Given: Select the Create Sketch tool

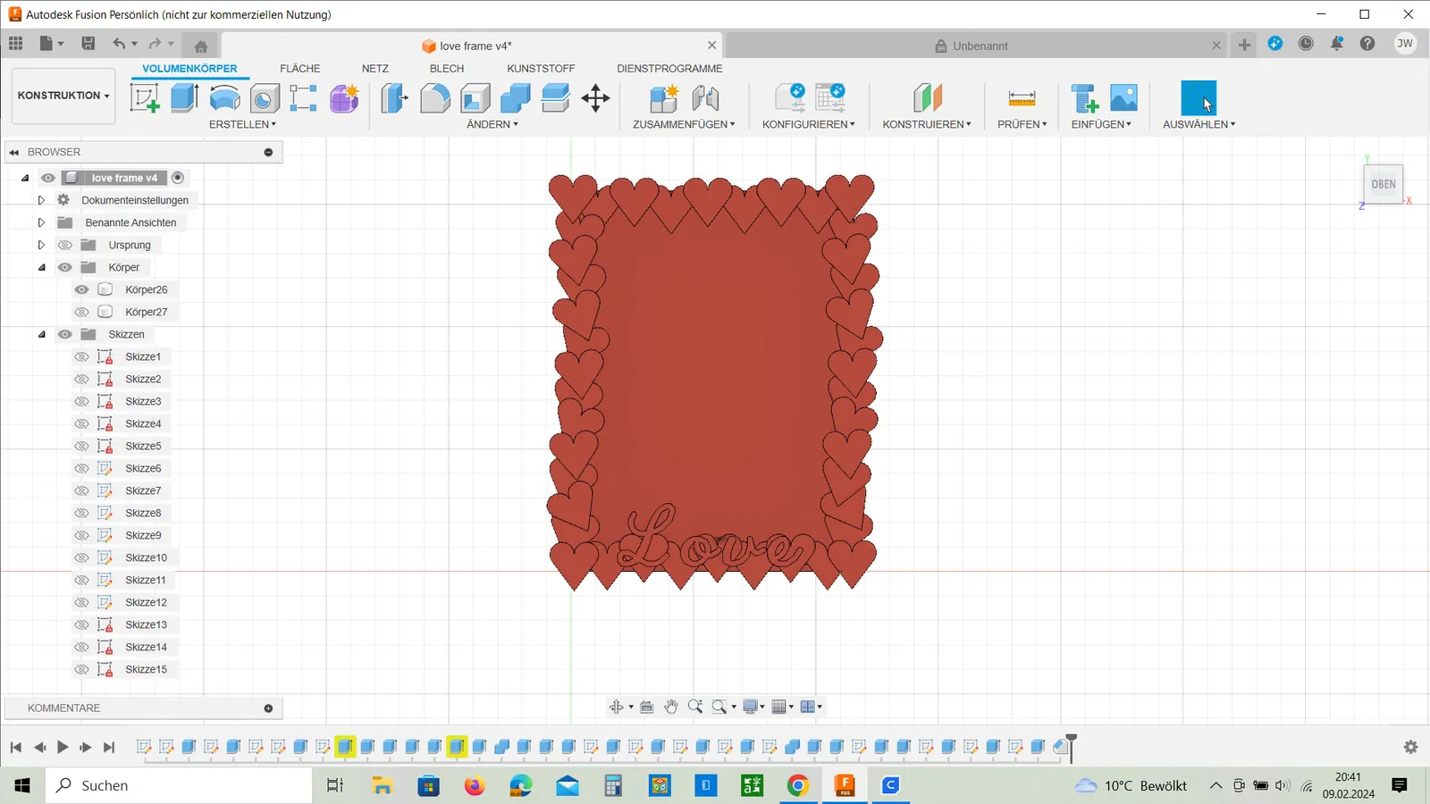Looking at the screenshot, I should click(145, 97).
